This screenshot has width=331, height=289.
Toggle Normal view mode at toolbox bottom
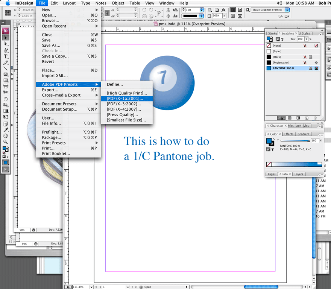point(6,163)
